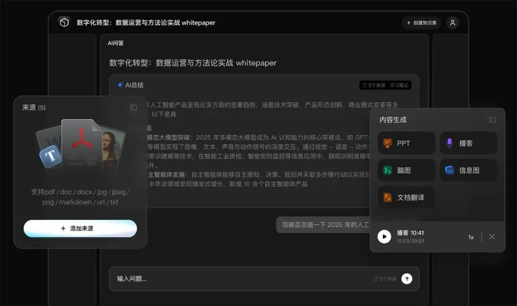517x306 pixels.
Task: Generate a 信息图 infographic
Action: coord(468,170)
